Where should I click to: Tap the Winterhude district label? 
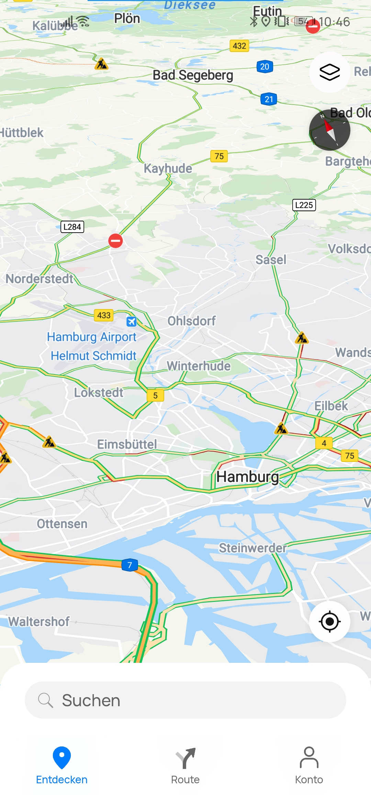pos(199,366)
